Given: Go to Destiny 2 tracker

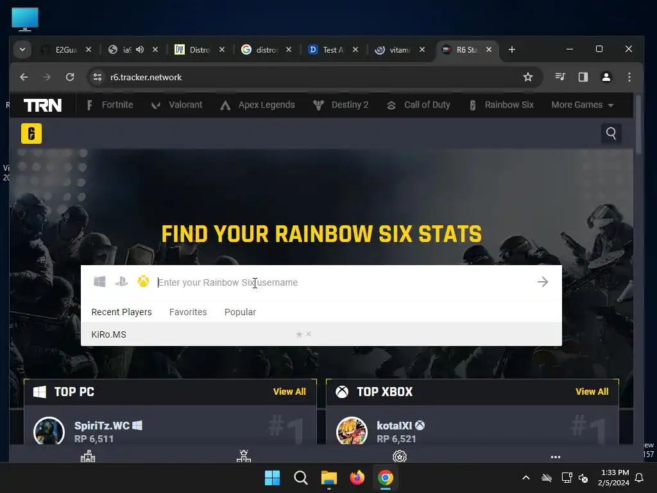Looking at the screenshot, I should point(341,105).
